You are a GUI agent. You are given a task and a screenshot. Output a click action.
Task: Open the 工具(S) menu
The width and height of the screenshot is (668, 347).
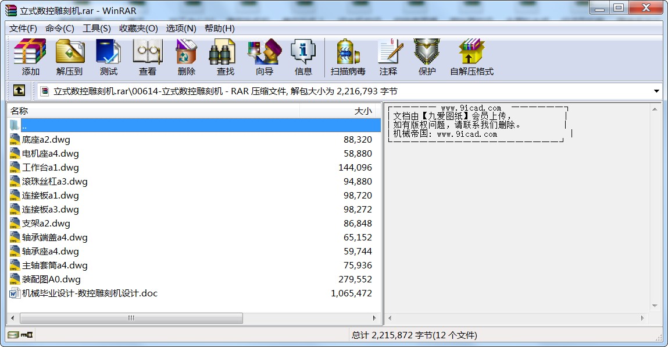97,28
